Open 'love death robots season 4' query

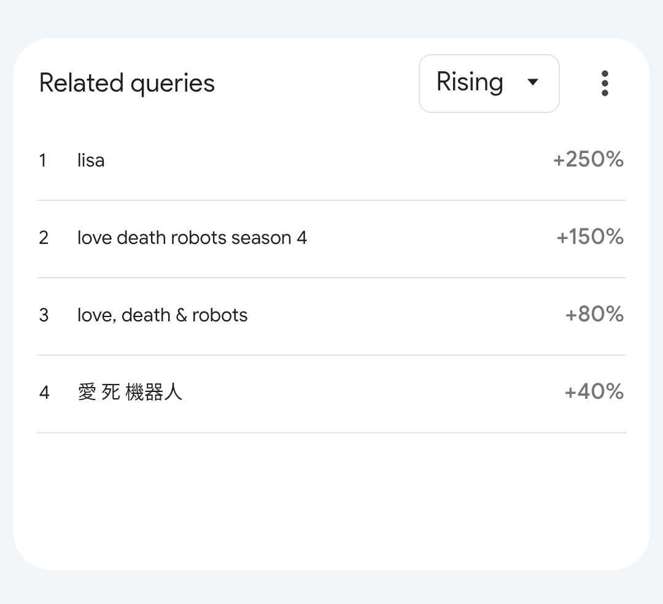[x=192, y=238]
